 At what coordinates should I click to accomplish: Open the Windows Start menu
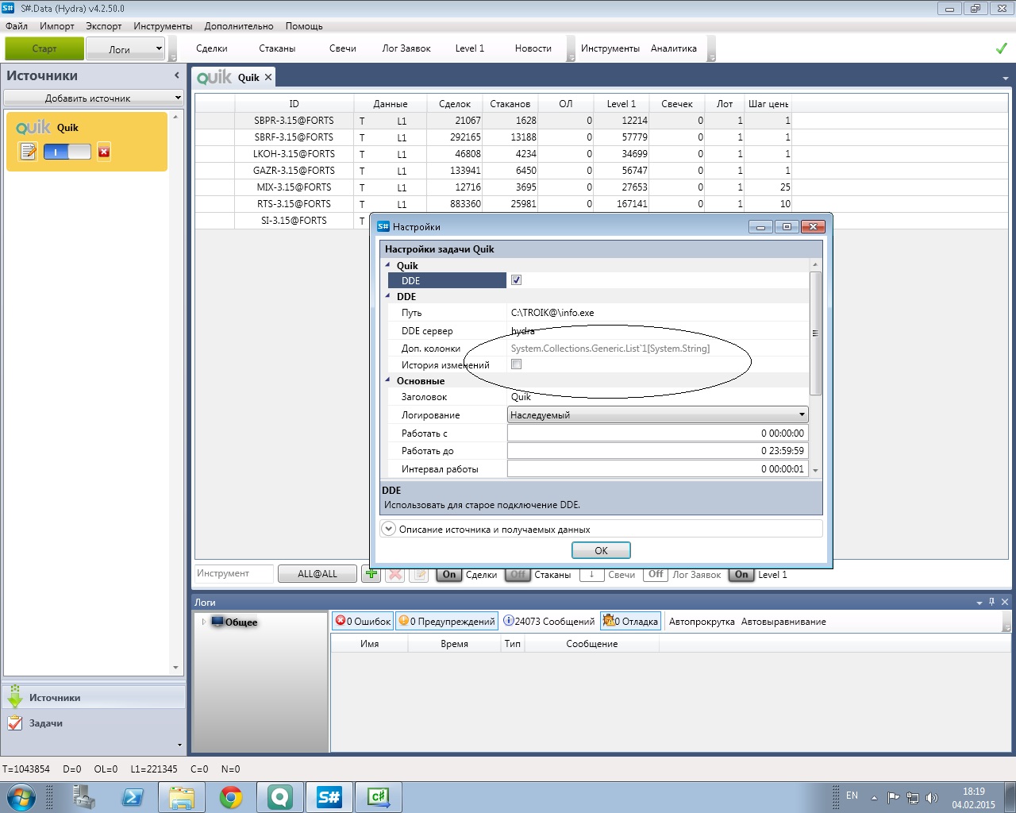(x=21, y=797)
